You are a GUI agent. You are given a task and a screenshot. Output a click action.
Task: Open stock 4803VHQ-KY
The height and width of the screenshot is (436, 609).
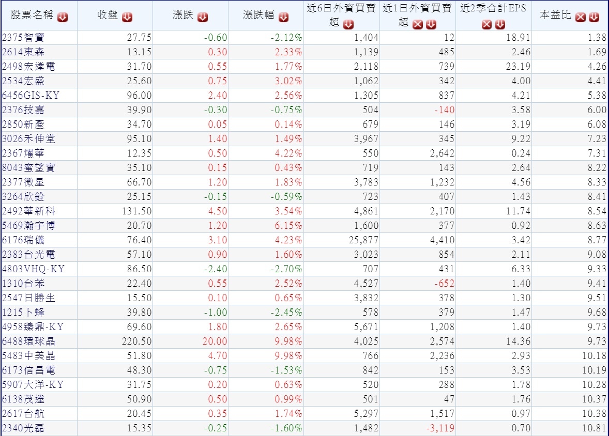34,269
